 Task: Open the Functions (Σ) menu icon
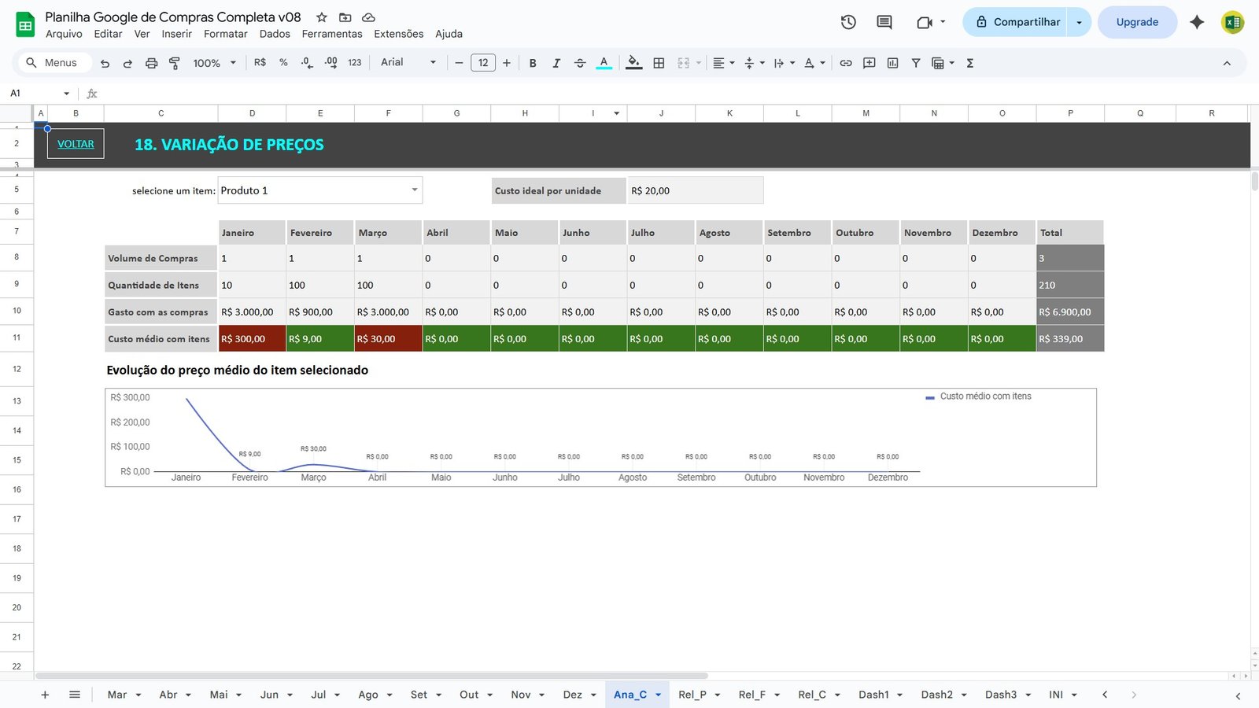[x=970, y=63]
